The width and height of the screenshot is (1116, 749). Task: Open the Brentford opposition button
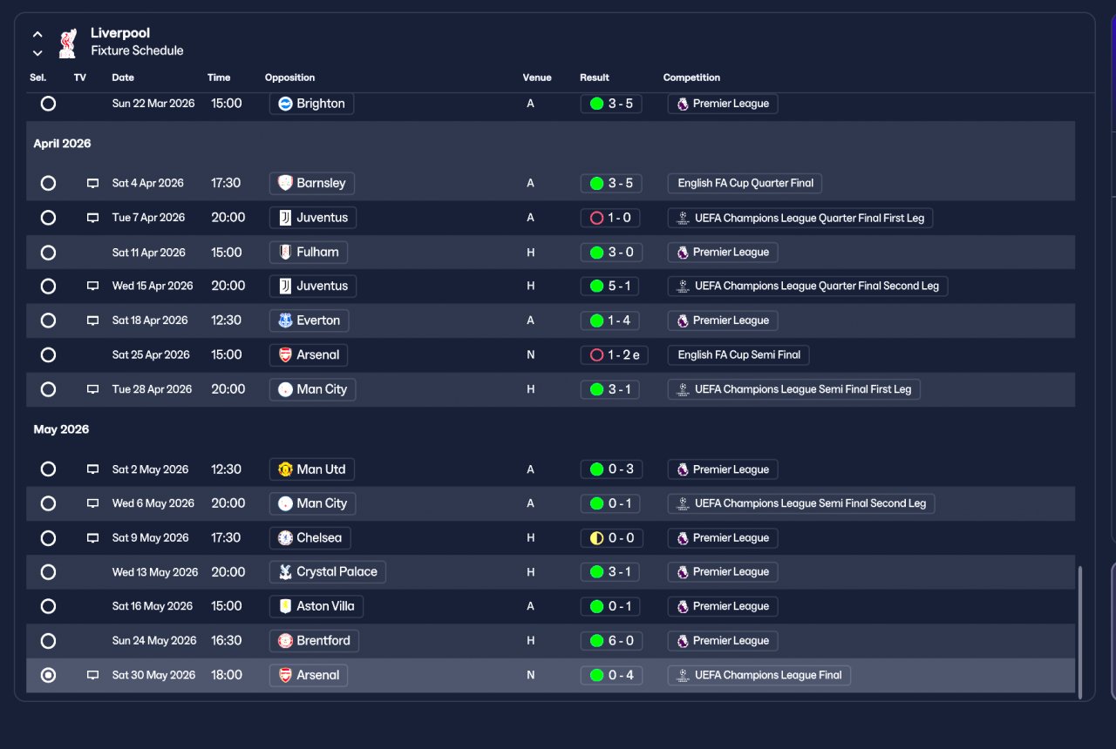click(x=314, y=641)
